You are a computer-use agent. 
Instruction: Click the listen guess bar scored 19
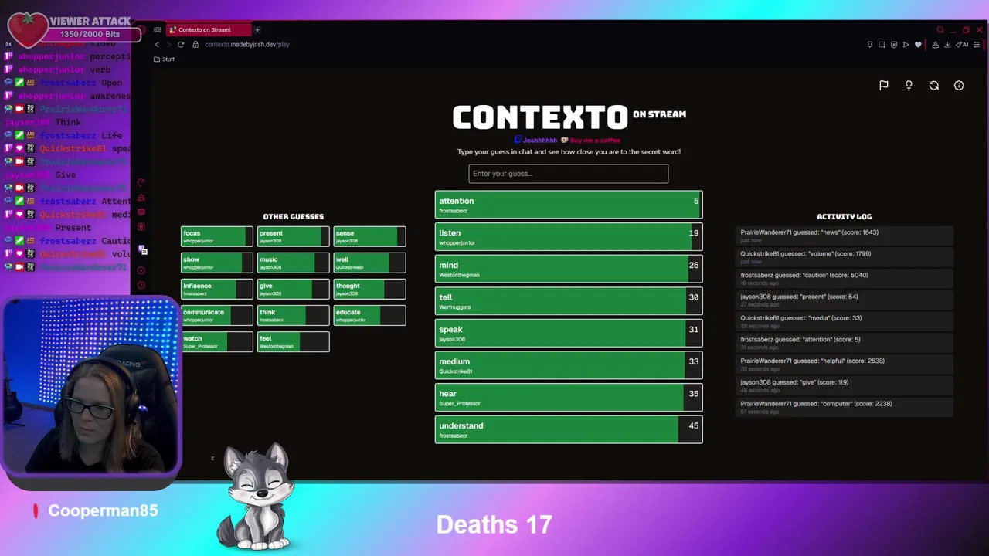point(569,237)
